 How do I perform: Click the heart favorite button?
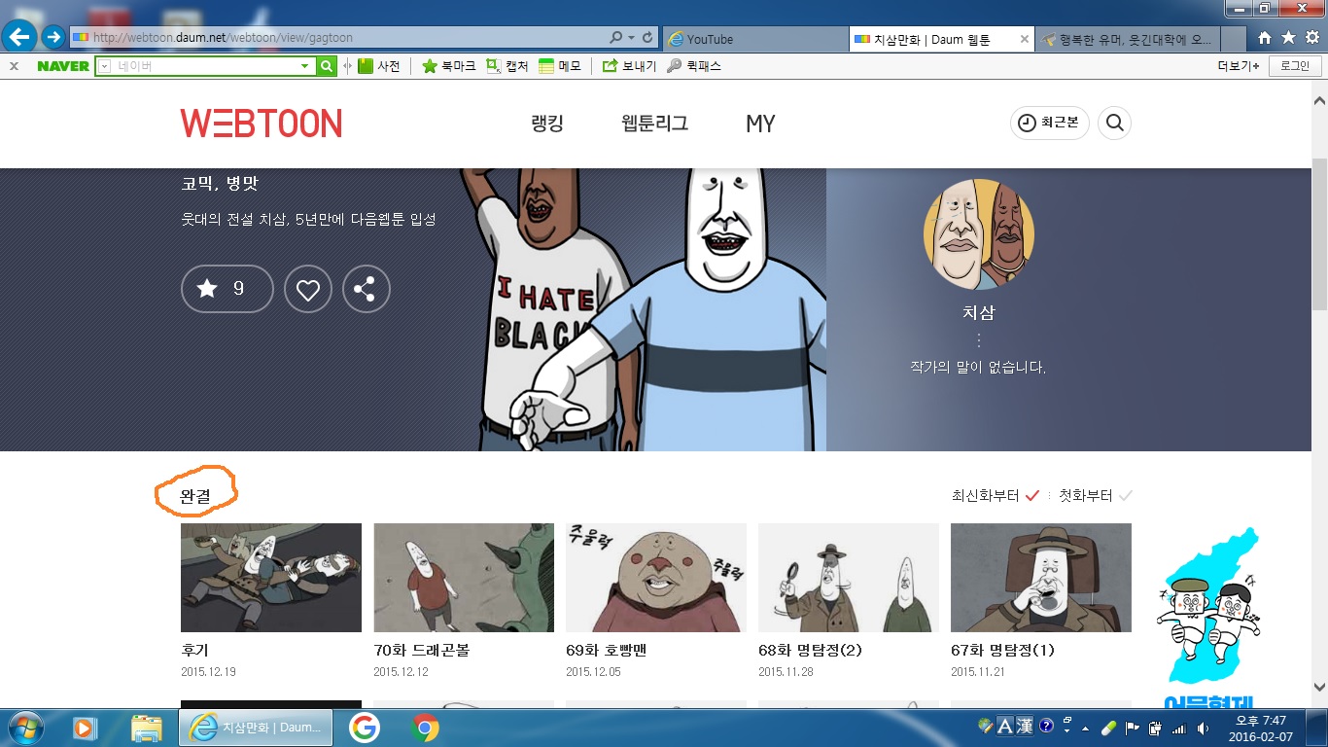pyautogui.click(x=308, y=289)
